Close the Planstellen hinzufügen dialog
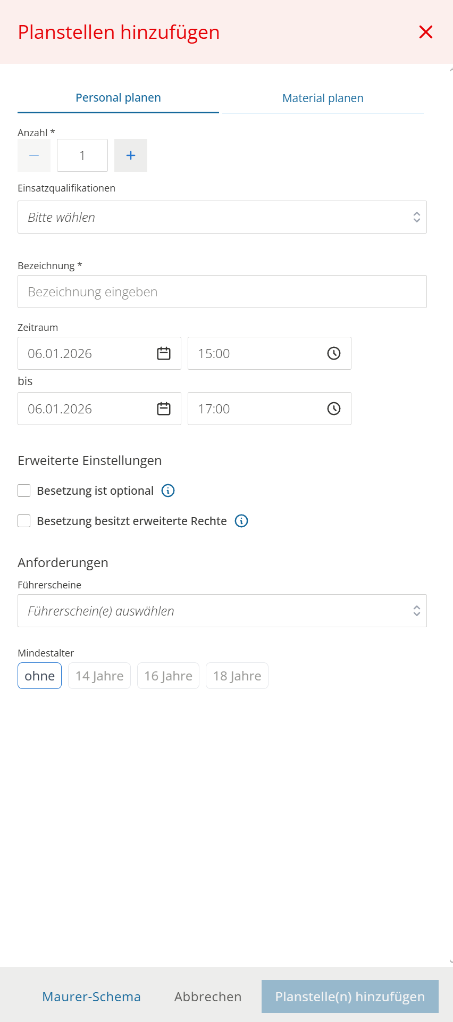Image resolution: width=453 pixels, height=1022 pixels. click(x=426, y=32)
